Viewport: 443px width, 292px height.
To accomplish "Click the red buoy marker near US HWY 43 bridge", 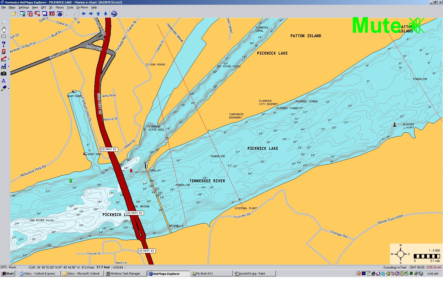I will point(131,171).
